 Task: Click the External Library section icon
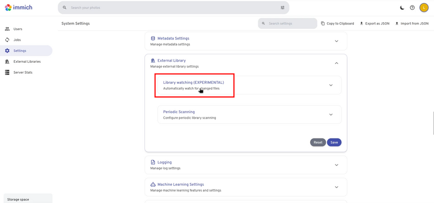pyautogui.click(x=153, y=61)
